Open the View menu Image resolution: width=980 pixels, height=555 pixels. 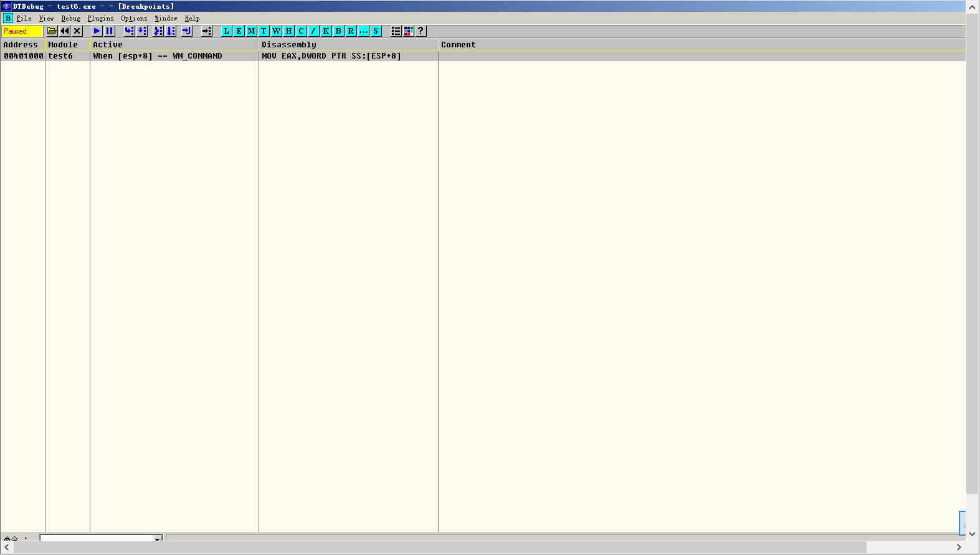point(46,19)
